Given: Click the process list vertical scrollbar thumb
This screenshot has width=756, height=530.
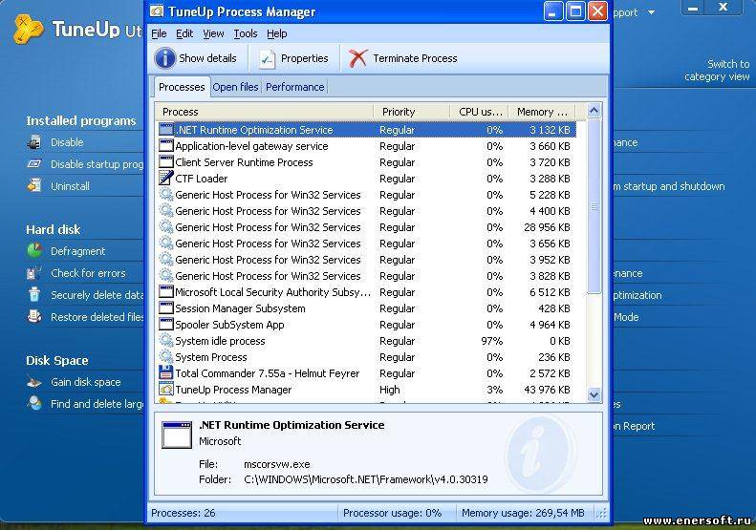Looking at the screenshot, I should (x=594, y=206).
